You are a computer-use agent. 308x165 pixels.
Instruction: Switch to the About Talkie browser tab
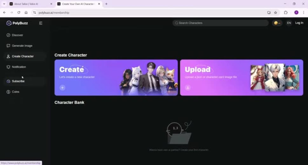coord(31,4)
